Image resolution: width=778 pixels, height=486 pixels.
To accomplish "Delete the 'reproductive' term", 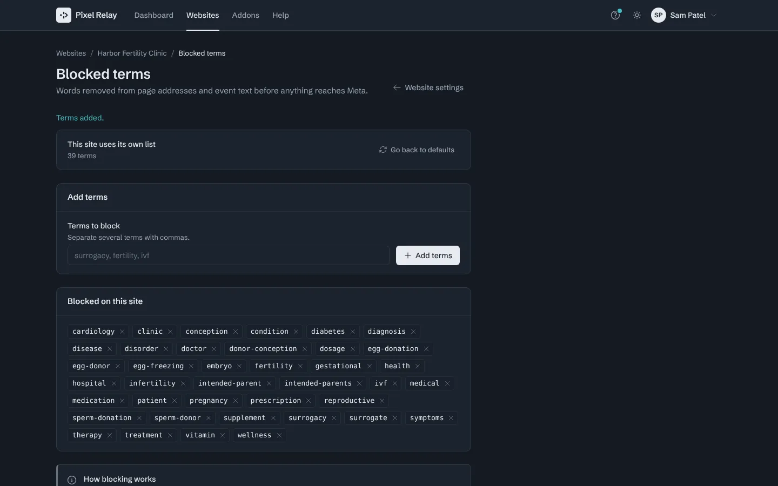I will pyautogui.click(x=382, y=401).
